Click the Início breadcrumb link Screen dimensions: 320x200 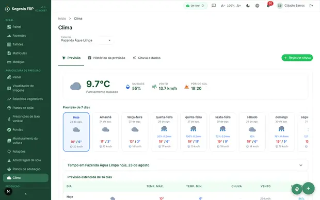62,19
